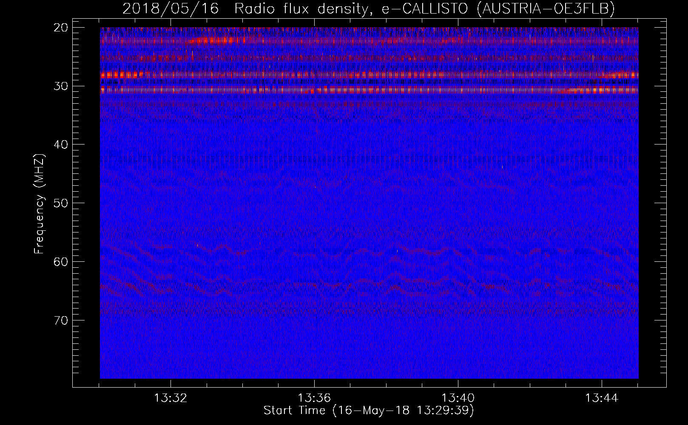Click the frequency tick label '40'
The image size is (688, 425).
(x=61, y=144)
